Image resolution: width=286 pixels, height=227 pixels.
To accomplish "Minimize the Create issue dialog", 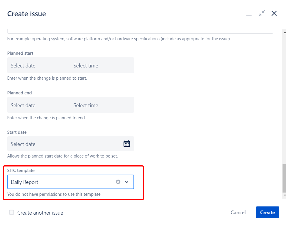I will click(249, 14).
